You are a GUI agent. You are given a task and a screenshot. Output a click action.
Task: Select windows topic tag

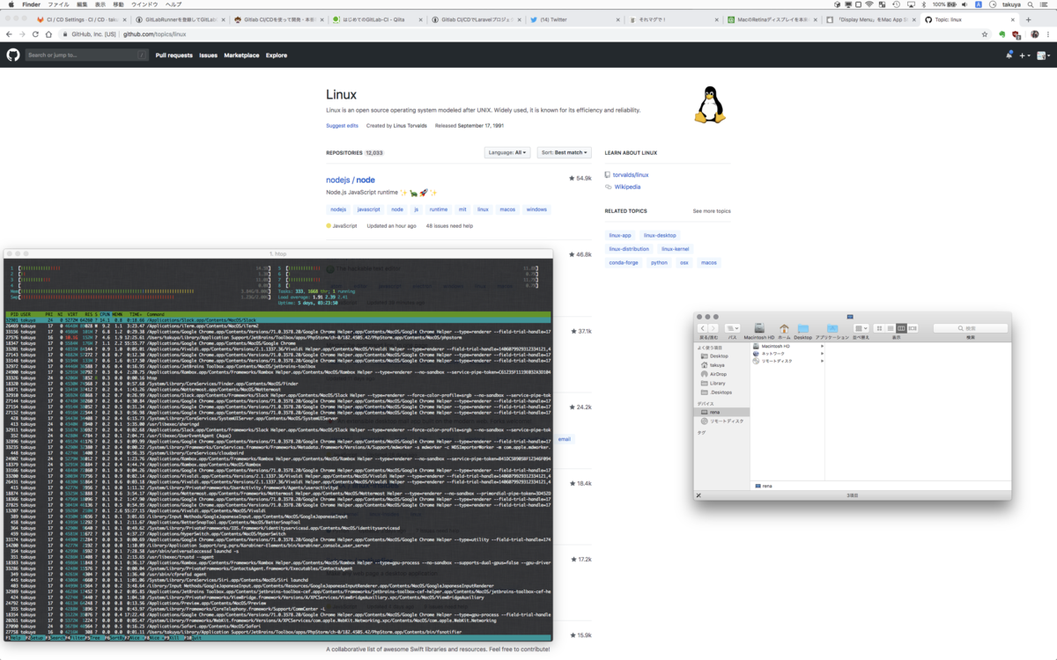(536, 209)
